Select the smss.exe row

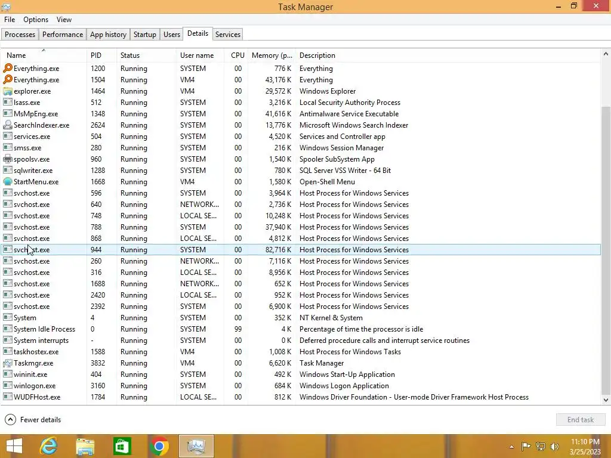pos(301,148)
